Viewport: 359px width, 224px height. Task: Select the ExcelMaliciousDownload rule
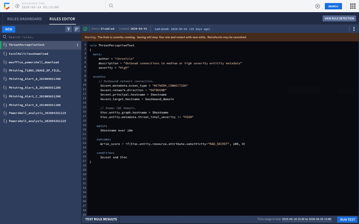tap(28, 54)
